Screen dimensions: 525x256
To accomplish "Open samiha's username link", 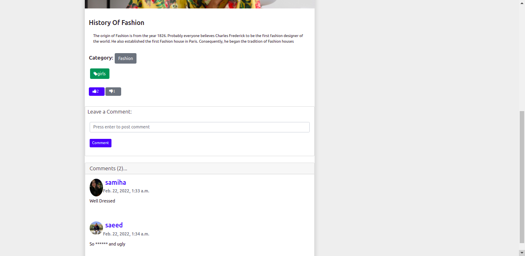I will pyautogui.click(x=115, y=182).
